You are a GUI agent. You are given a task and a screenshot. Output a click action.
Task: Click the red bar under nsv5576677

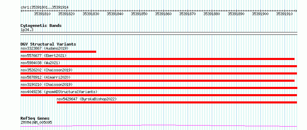tap(157, 59)
